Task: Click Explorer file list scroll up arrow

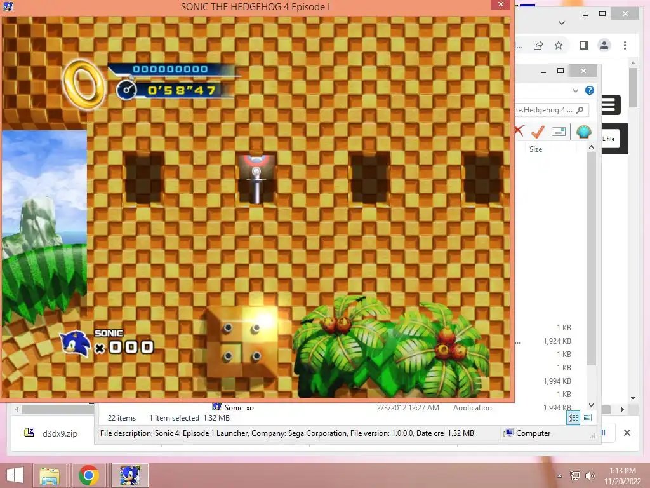Action: tap(591, 147)
